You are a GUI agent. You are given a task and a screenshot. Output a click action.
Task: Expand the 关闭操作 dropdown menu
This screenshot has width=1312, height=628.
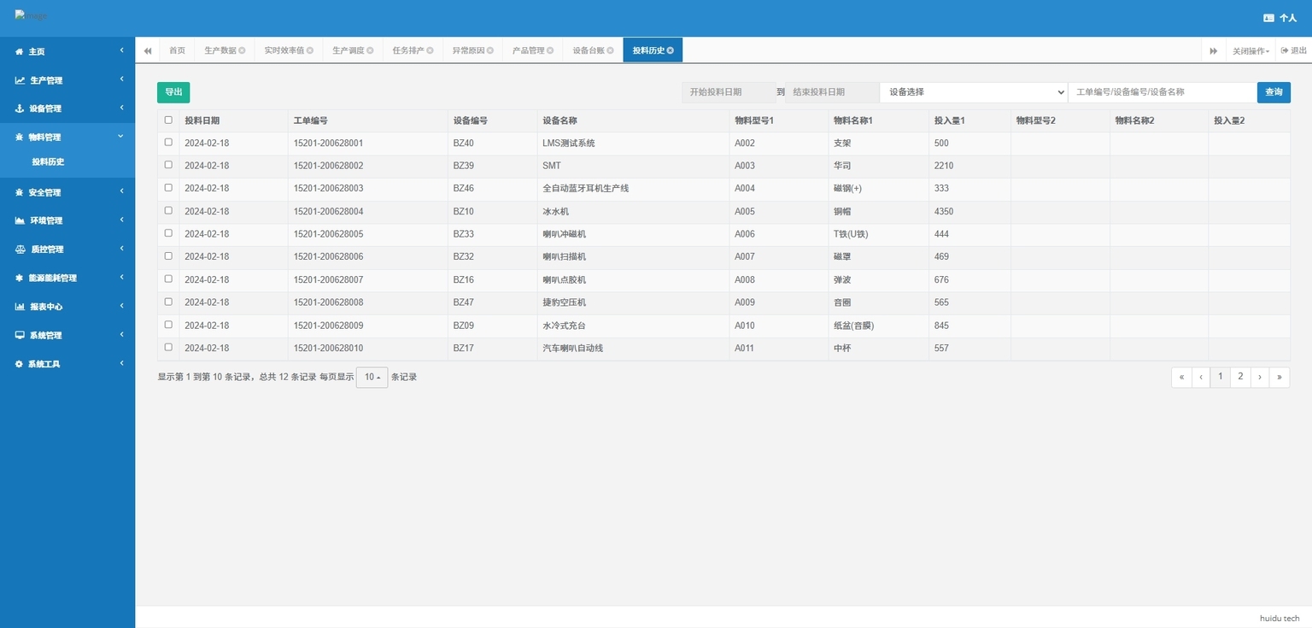1250,51
